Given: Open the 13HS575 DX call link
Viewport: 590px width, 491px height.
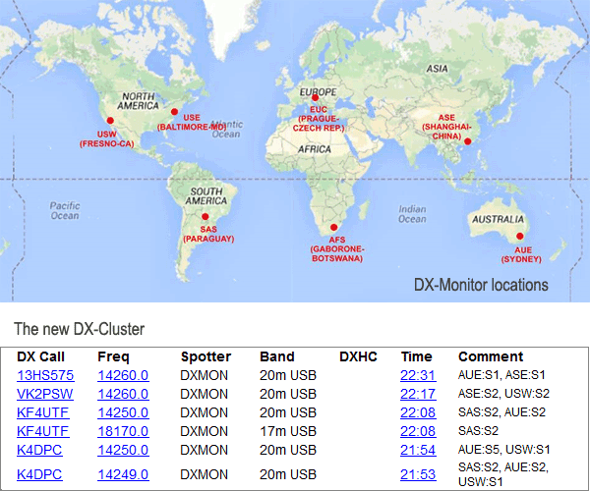Looking at the screenshot, I should (45, 375).
